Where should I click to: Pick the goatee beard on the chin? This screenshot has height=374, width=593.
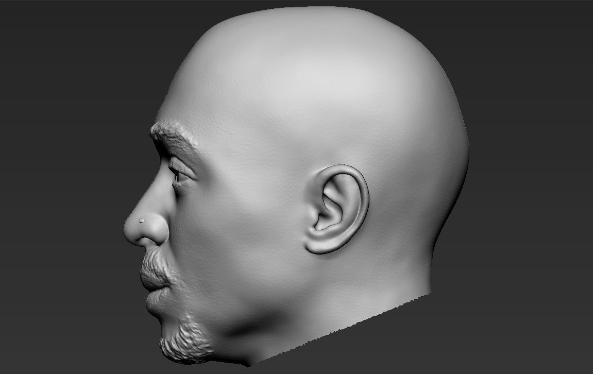187,339
